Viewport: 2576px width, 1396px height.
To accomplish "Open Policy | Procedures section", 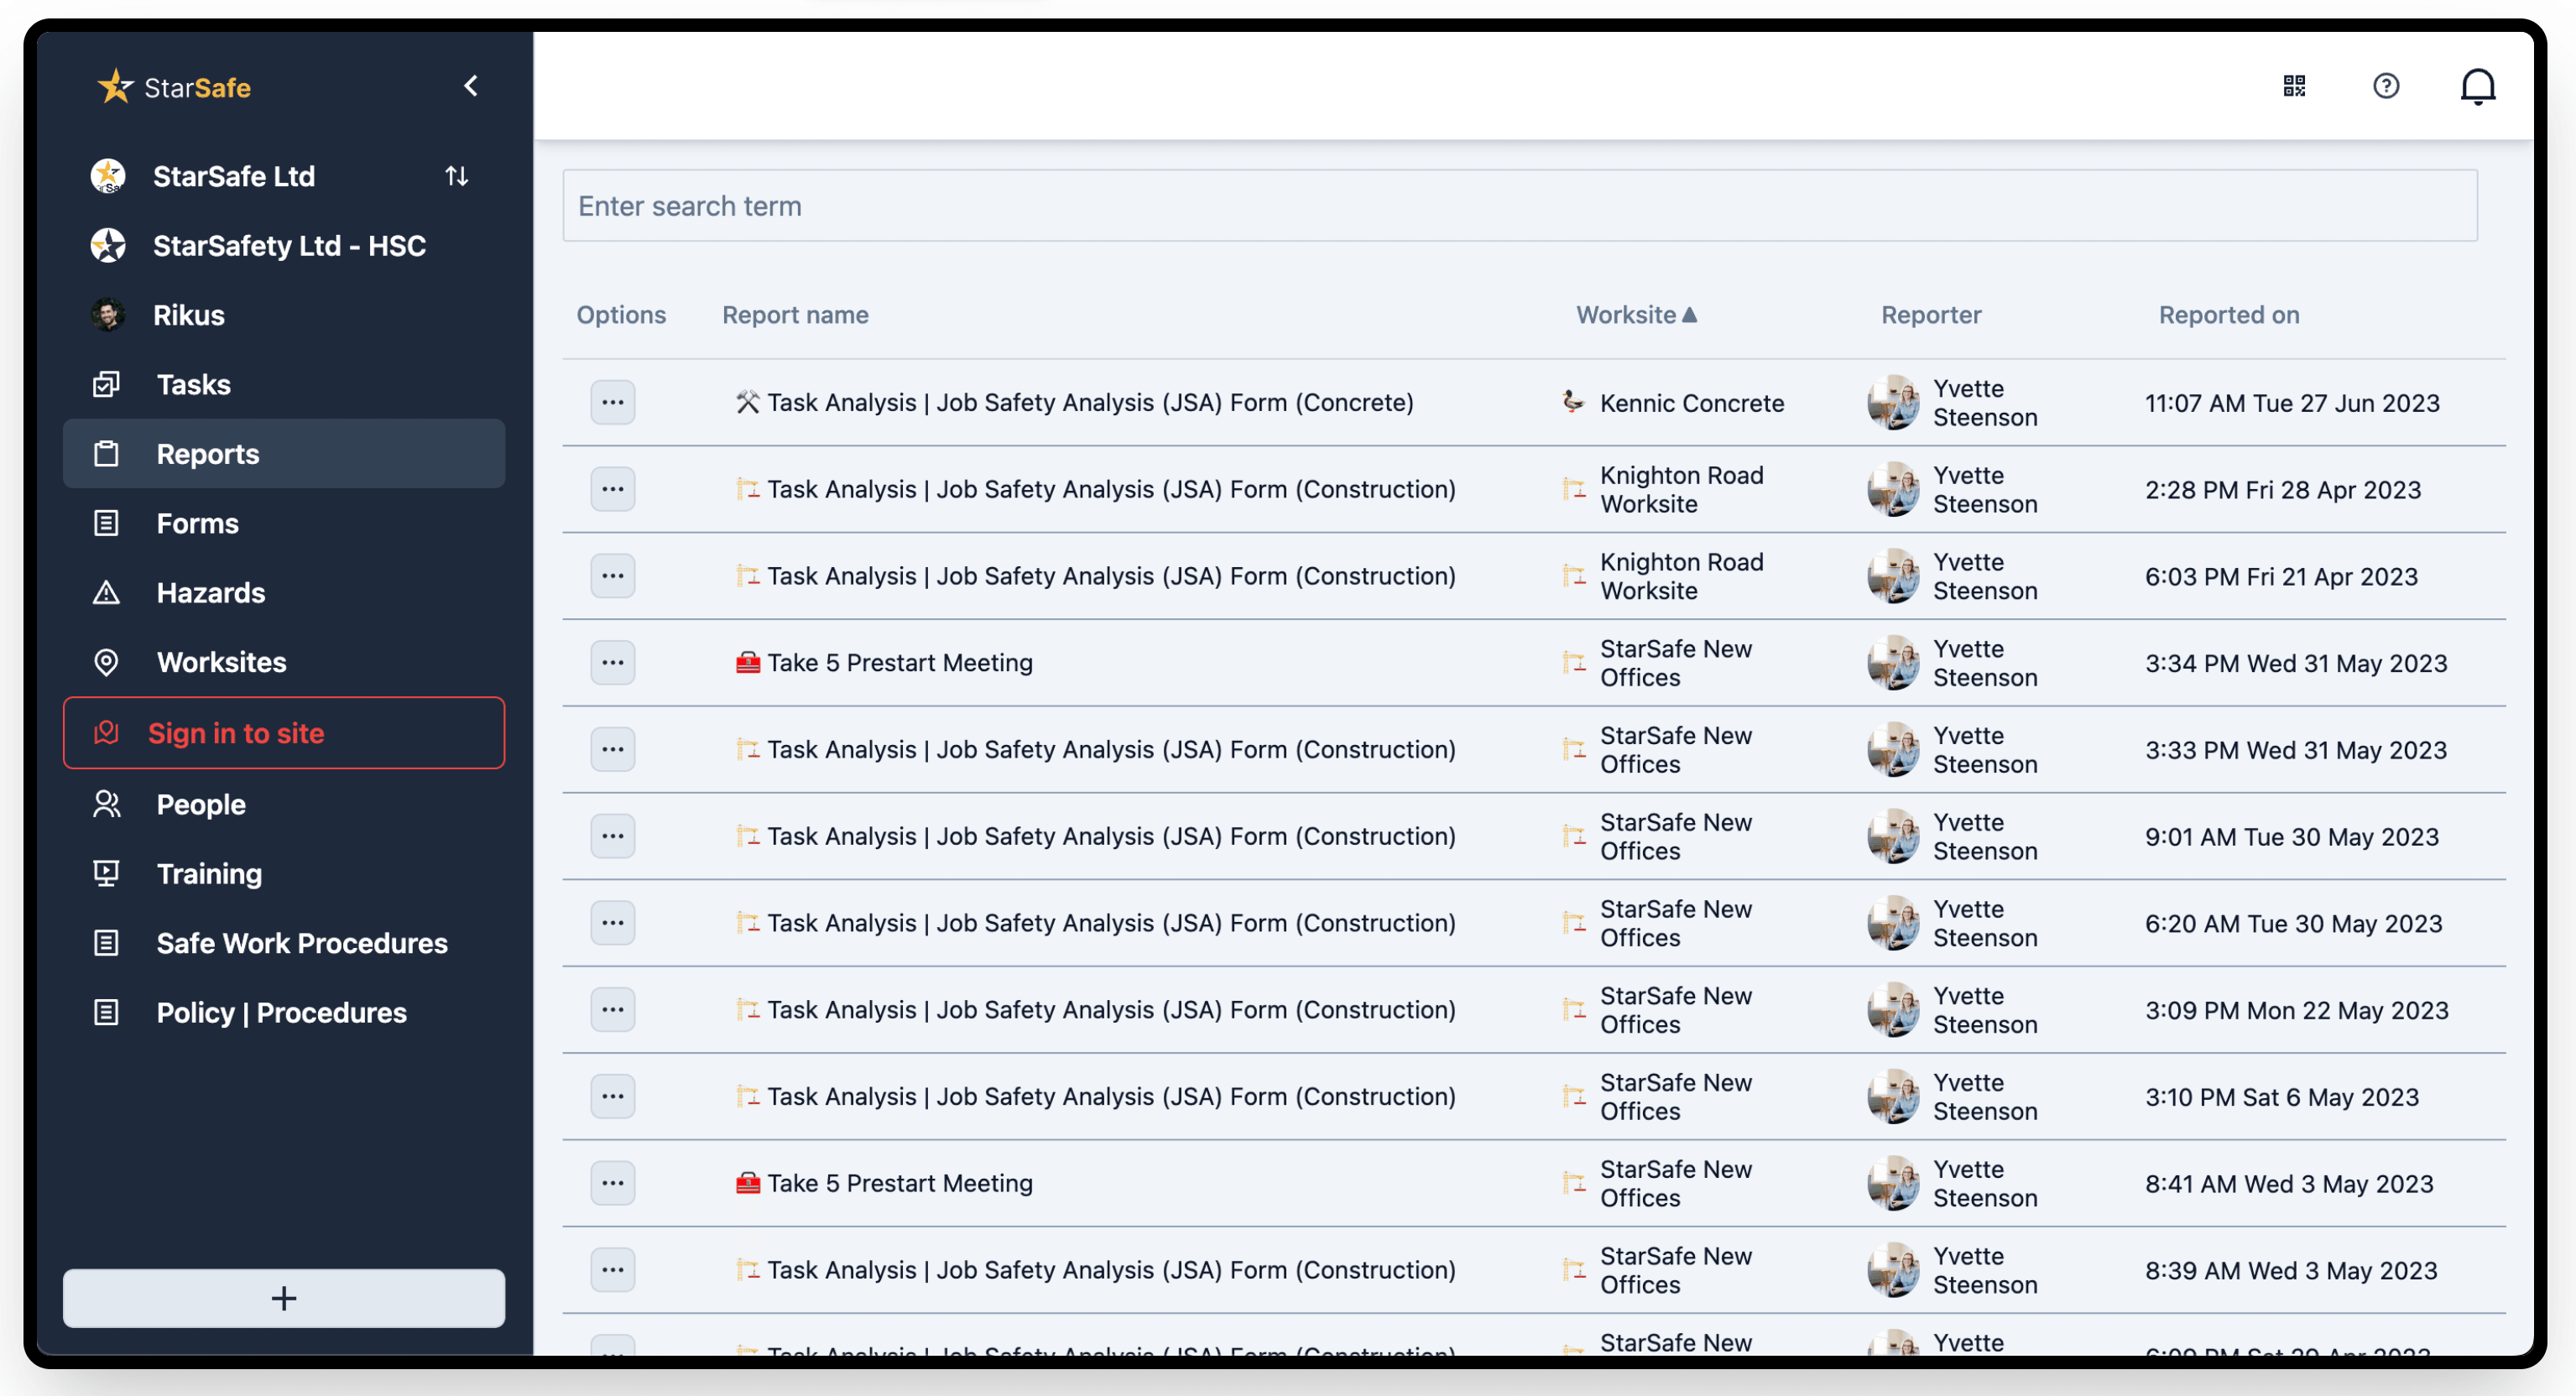I will pos(281,1012).
